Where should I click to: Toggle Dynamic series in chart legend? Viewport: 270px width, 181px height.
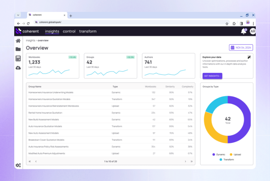(x=219, y=154)
